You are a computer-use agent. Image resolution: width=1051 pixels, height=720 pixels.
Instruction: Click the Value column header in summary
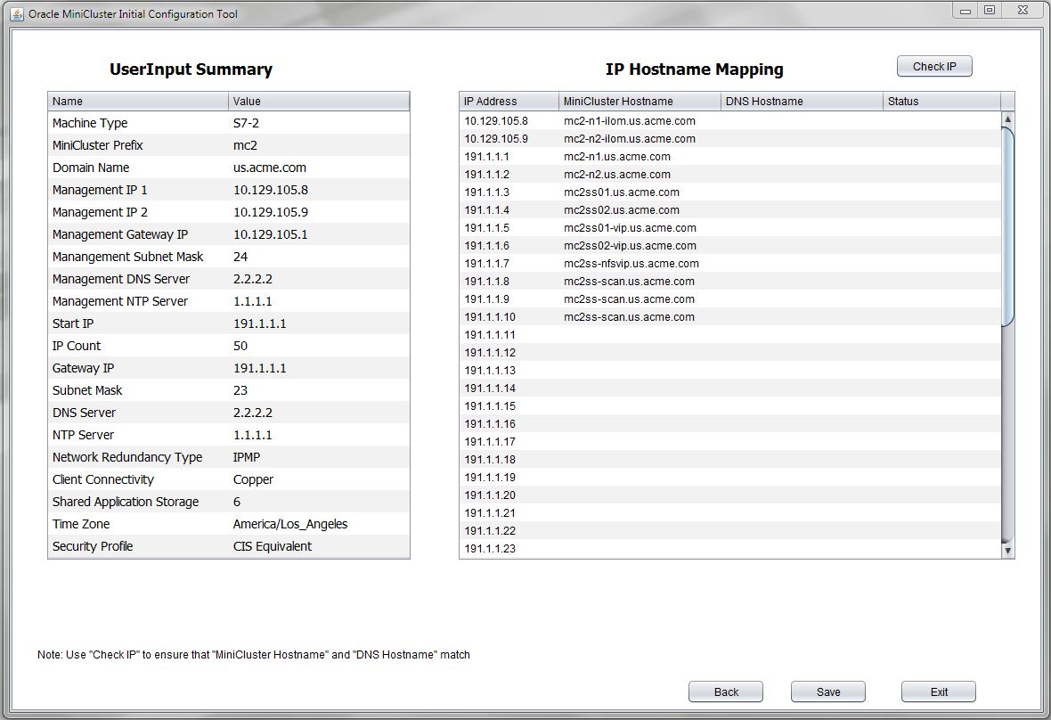tap(319, 102)
